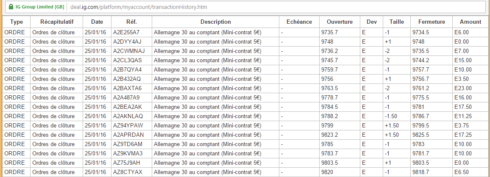The image size is (490, 177).
Task: Sort by the Taille column header
Action: click(396, 22)
